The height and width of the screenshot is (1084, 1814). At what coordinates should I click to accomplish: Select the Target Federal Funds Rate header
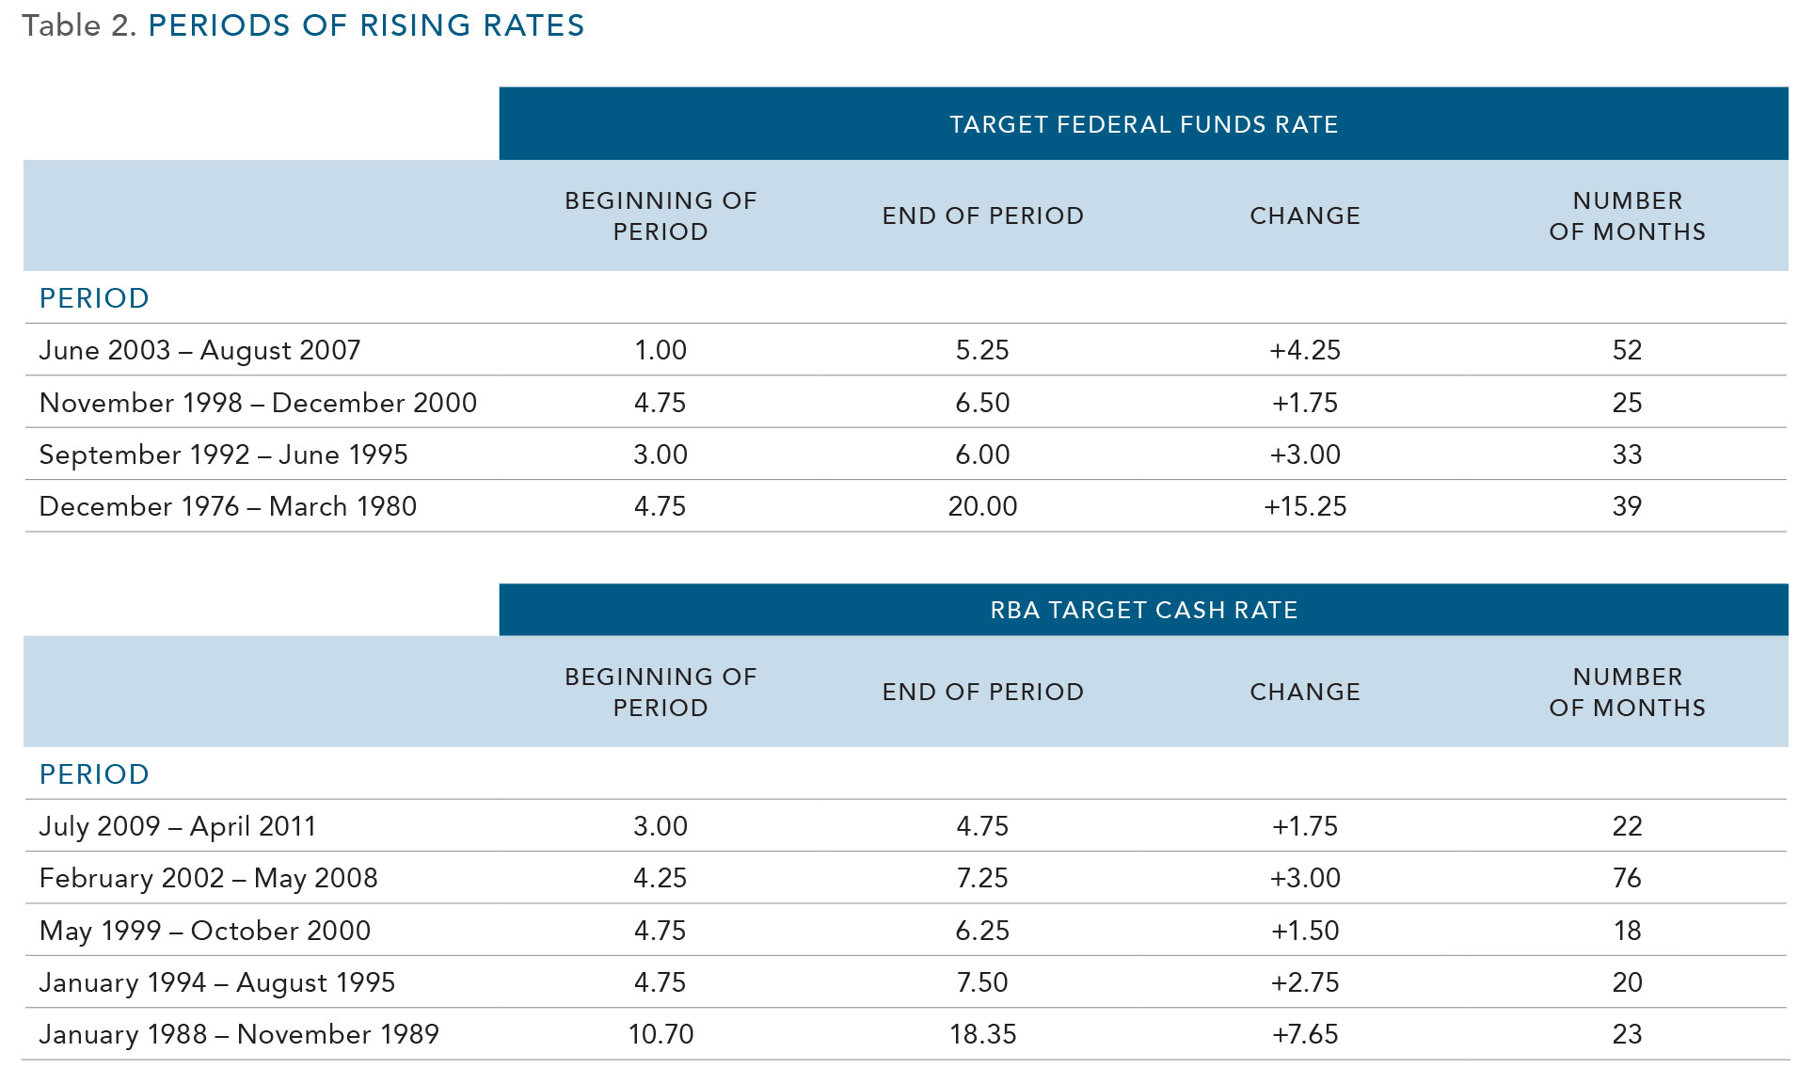(x=1143, y=124)
